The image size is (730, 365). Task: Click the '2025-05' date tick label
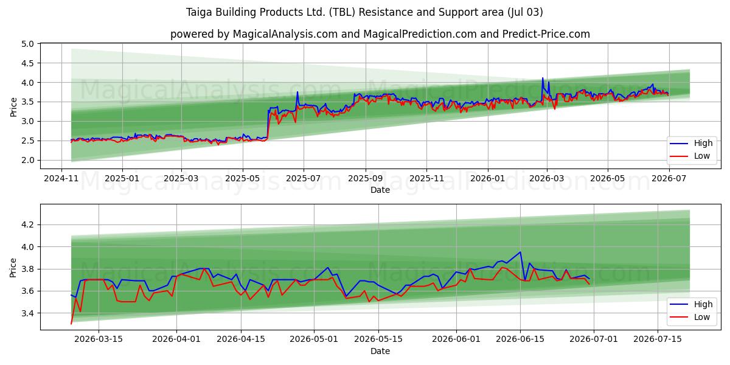pyautogui.click(x=242, y=178)
